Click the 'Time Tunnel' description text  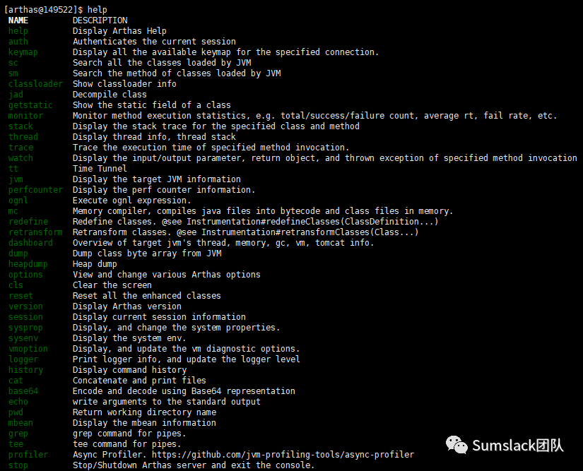coord(100,169)
